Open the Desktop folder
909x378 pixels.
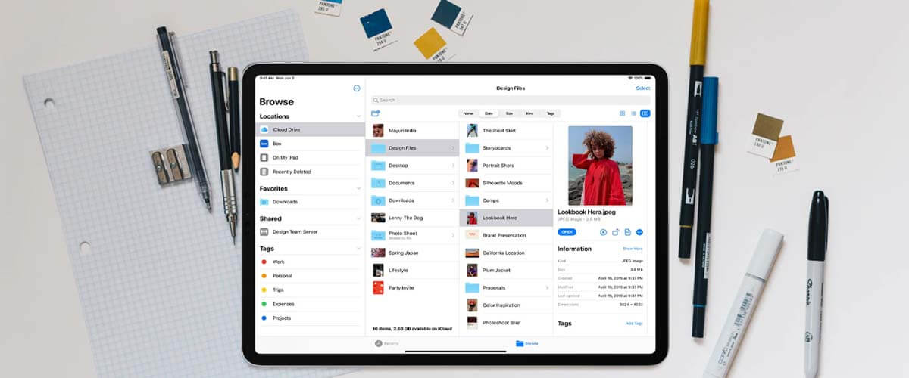pos(412,166)
